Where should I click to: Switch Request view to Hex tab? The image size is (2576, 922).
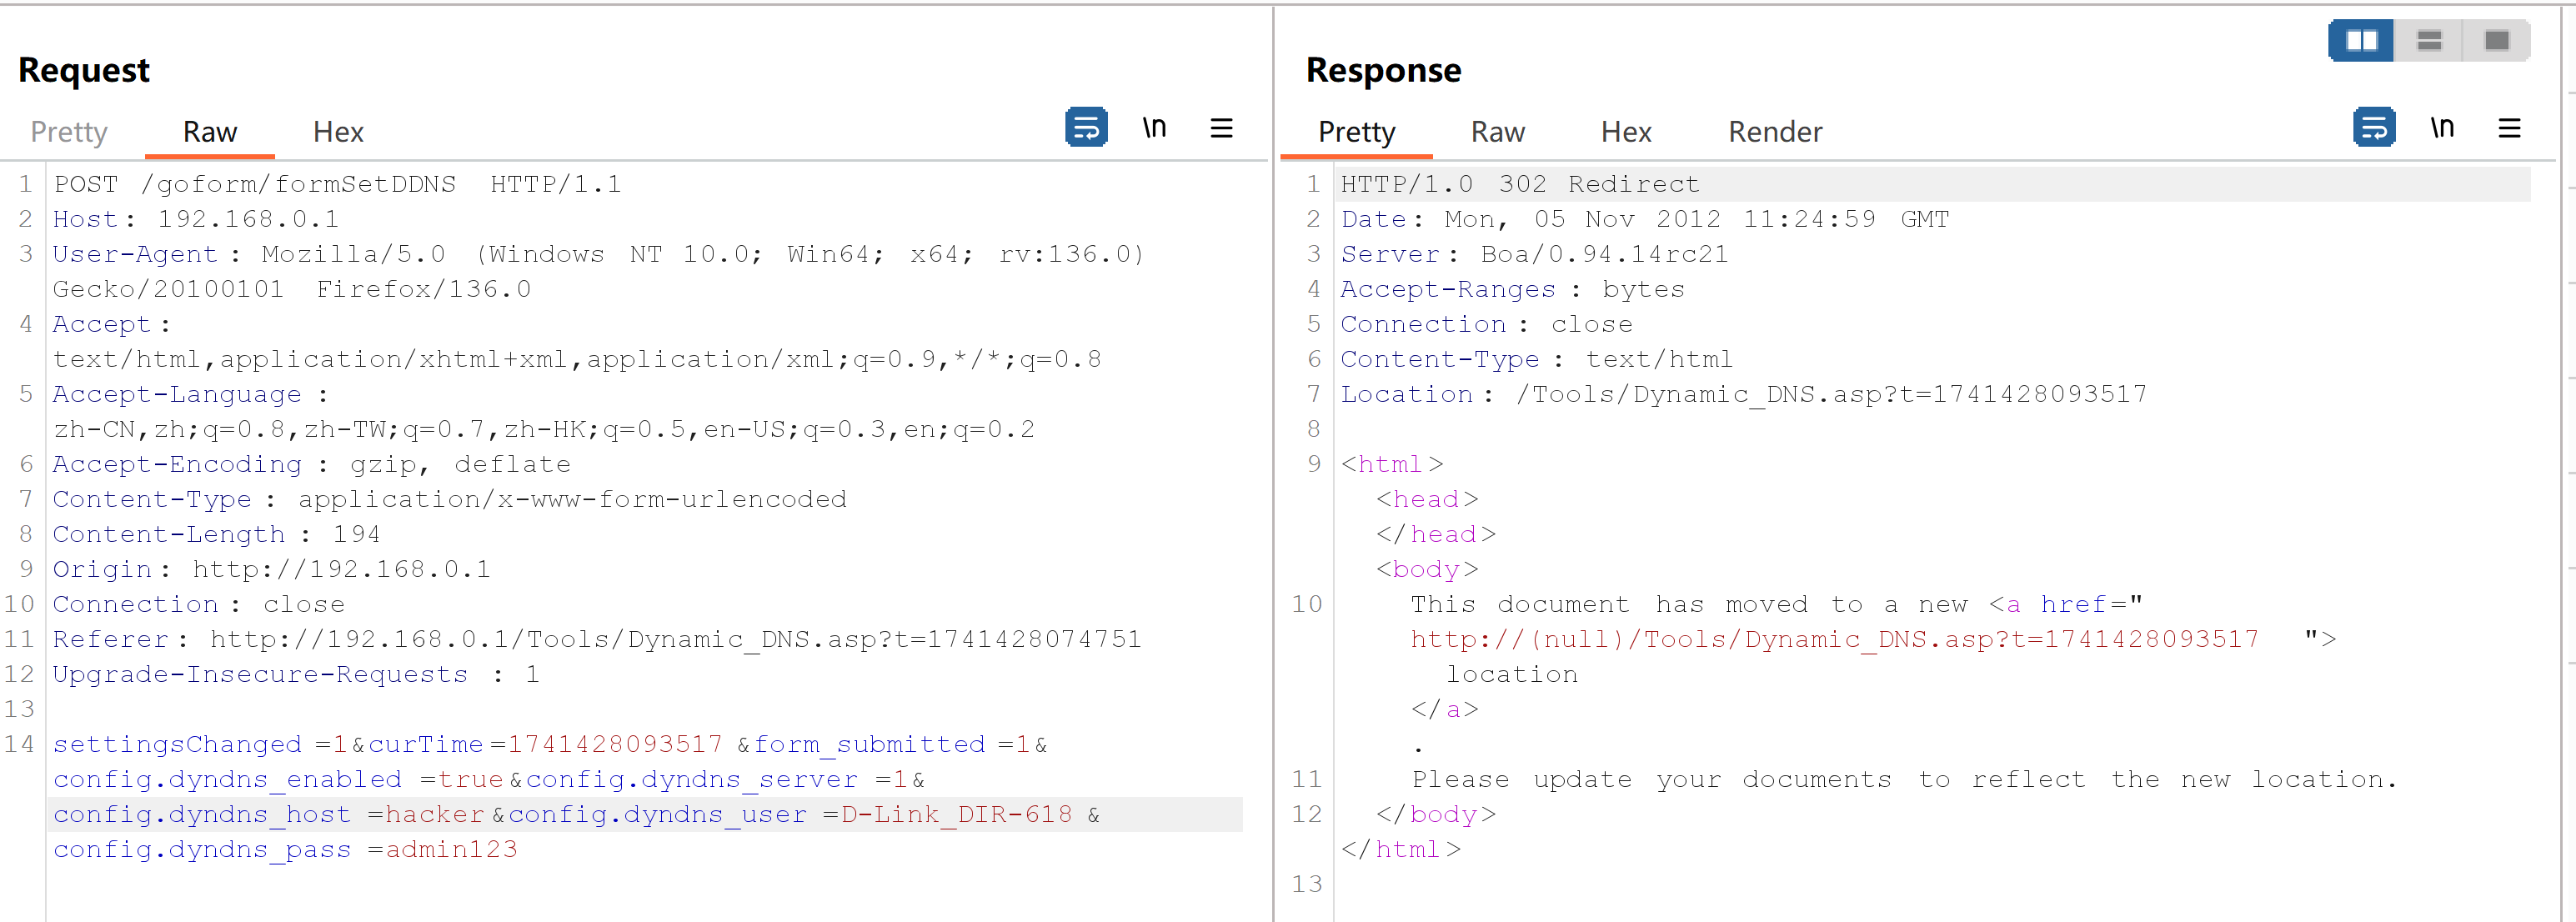pos(338,132)
